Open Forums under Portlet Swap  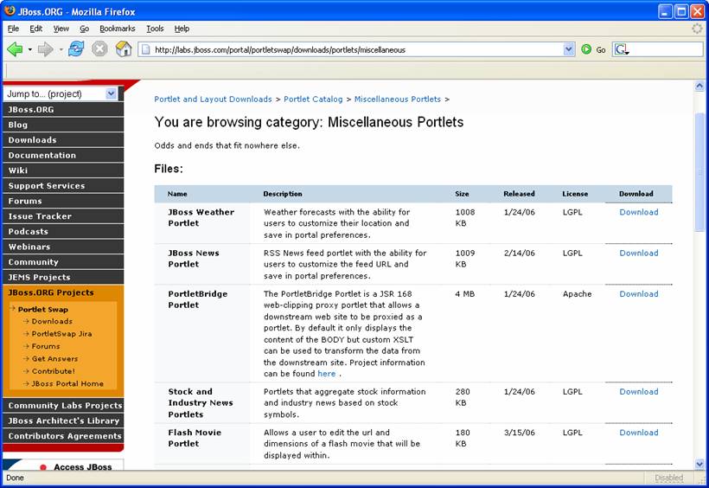point(46,346)
